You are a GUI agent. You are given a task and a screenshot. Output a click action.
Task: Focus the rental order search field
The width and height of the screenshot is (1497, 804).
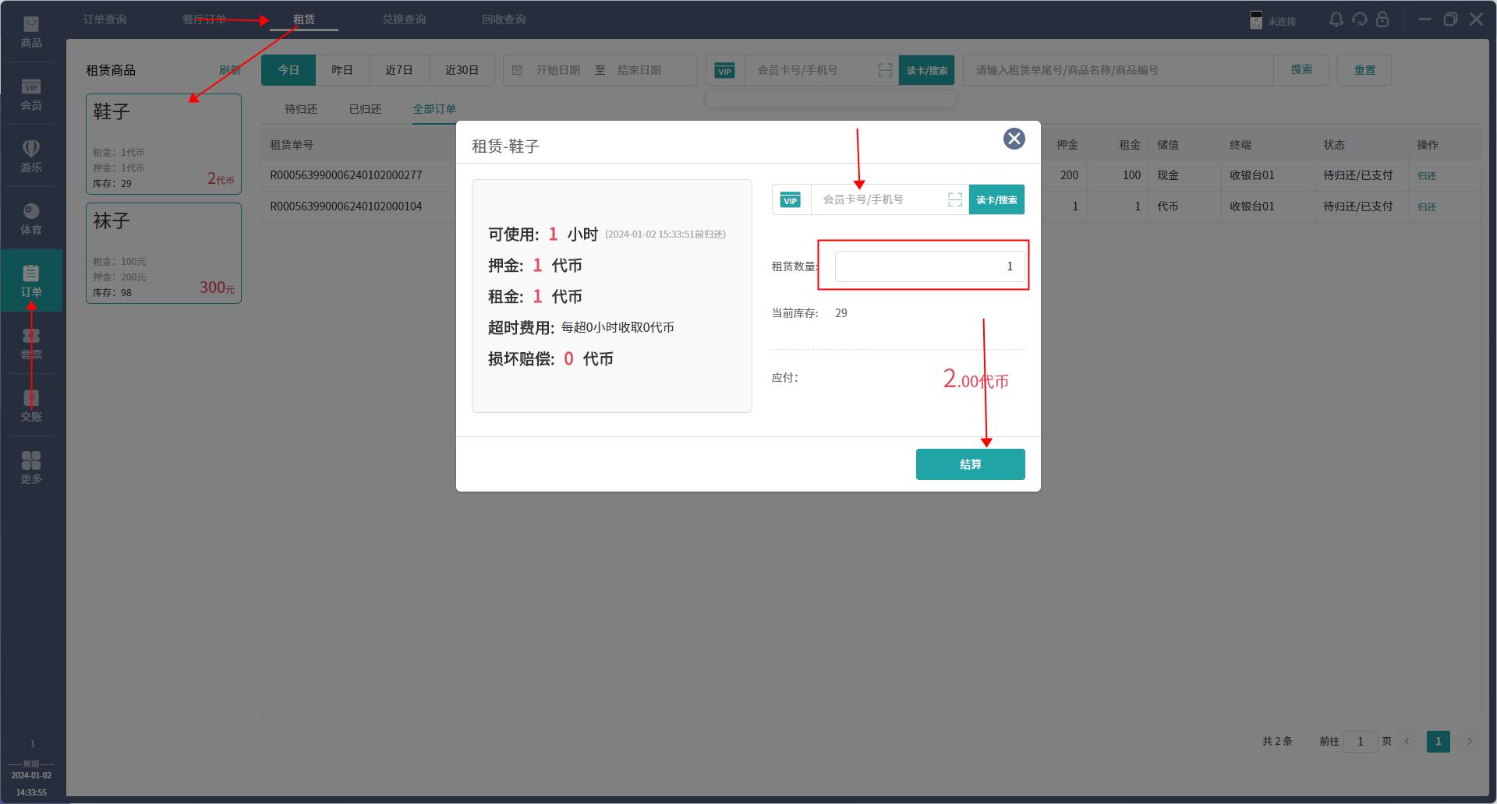pyautogui.click(x=1118, y=70)
